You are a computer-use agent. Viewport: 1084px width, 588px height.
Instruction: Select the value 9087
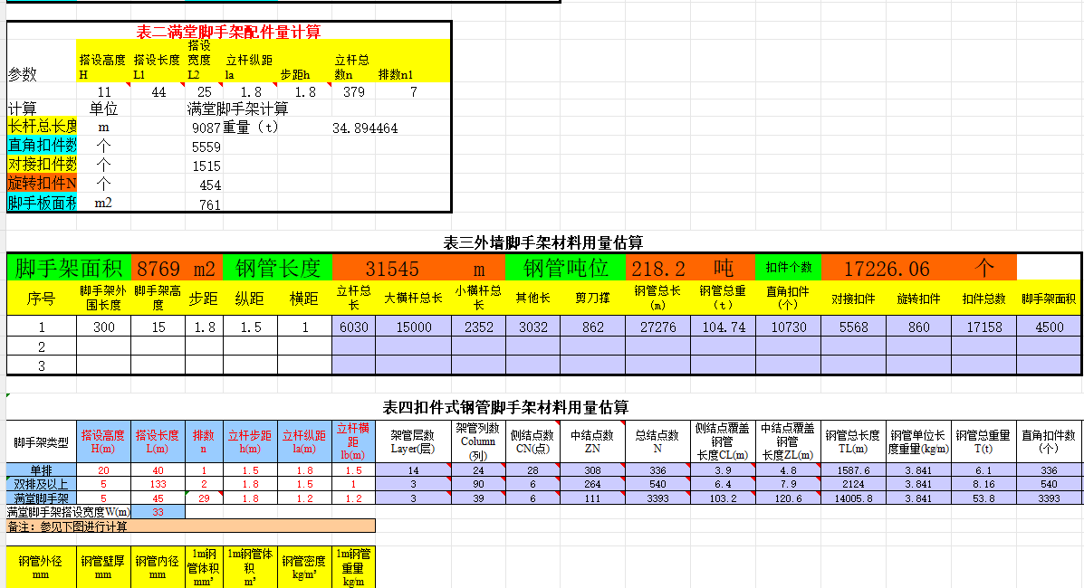point(206,128)
